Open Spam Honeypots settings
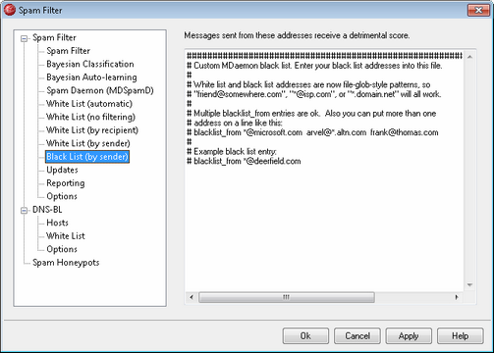 (x=66, y=263)
